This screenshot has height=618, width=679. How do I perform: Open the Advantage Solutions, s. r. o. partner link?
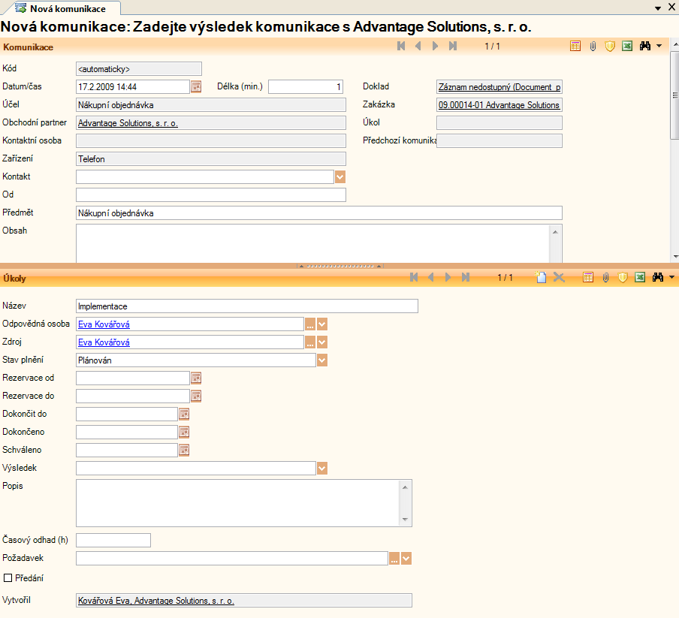(x=128, y=123)
